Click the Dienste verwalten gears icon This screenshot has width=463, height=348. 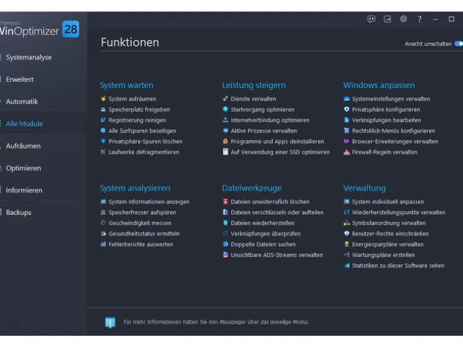pos(225,99)
